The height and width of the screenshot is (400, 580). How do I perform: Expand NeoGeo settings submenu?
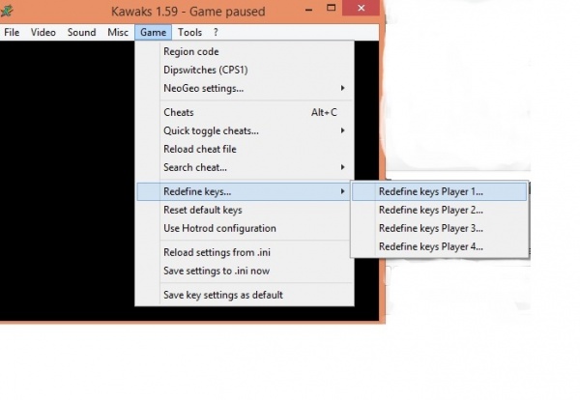click(245, 88)
